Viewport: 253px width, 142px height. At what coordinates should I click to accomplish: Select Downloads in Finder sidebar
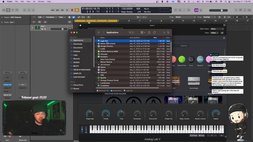(x=78, y=44)
